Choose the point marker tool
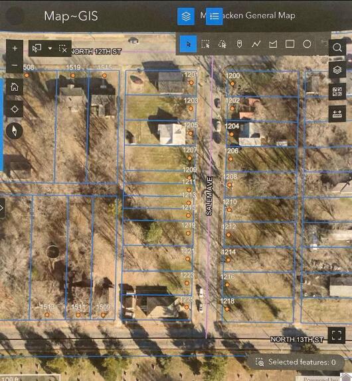The width and height of the screenshot is (352, 381). (239, 44)
